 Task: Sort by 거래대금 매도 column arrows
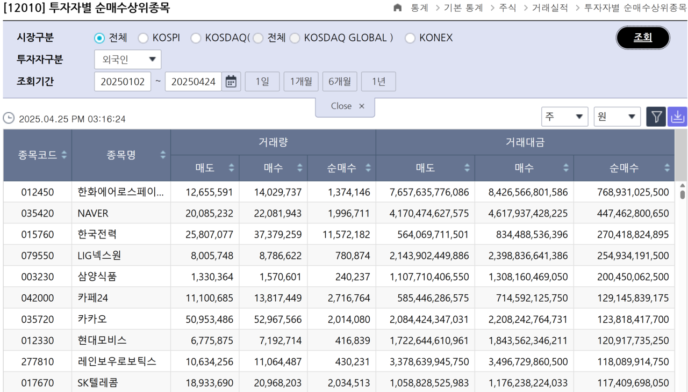pos(467,168)
